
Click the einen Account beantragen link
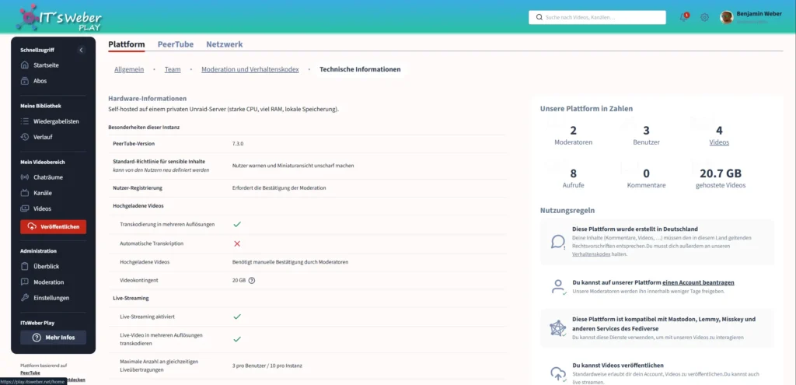coord(698,282)
